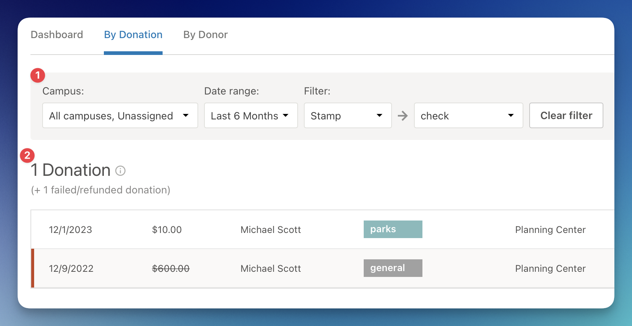The width and height of the screenshot is (632, 326).
Task: Click the info icon beside 1 Donation
Action: [x=120, y=171]
